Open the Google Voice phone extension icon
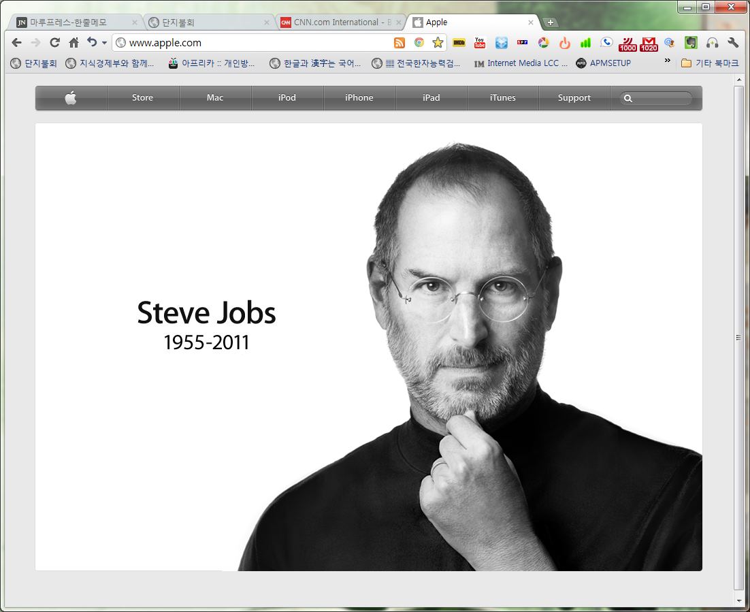The image size is (750, 612). 606,42
